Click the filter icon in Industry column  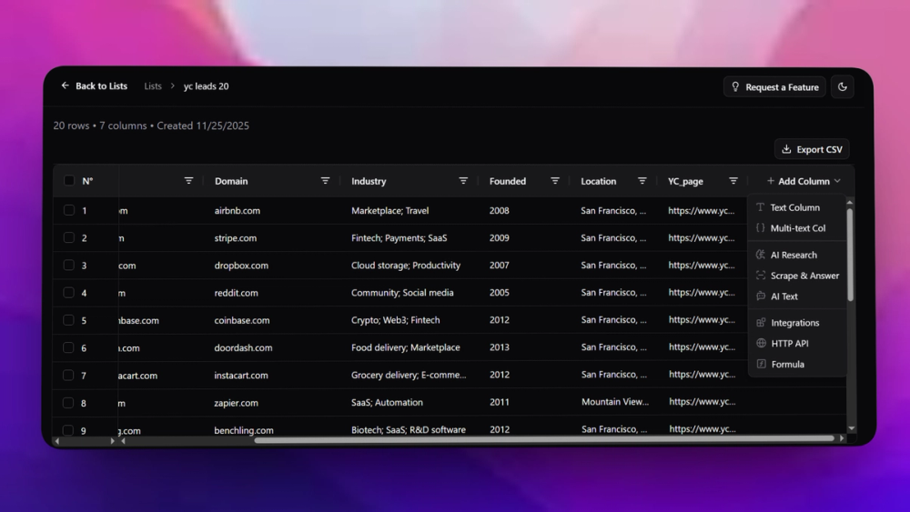[x=463, y=181]
